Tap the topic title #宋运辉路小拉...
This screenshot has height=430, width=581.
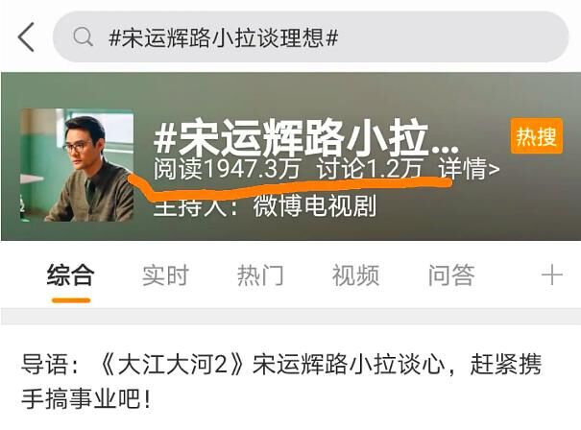pyautogui.click(x=306, y=136)
